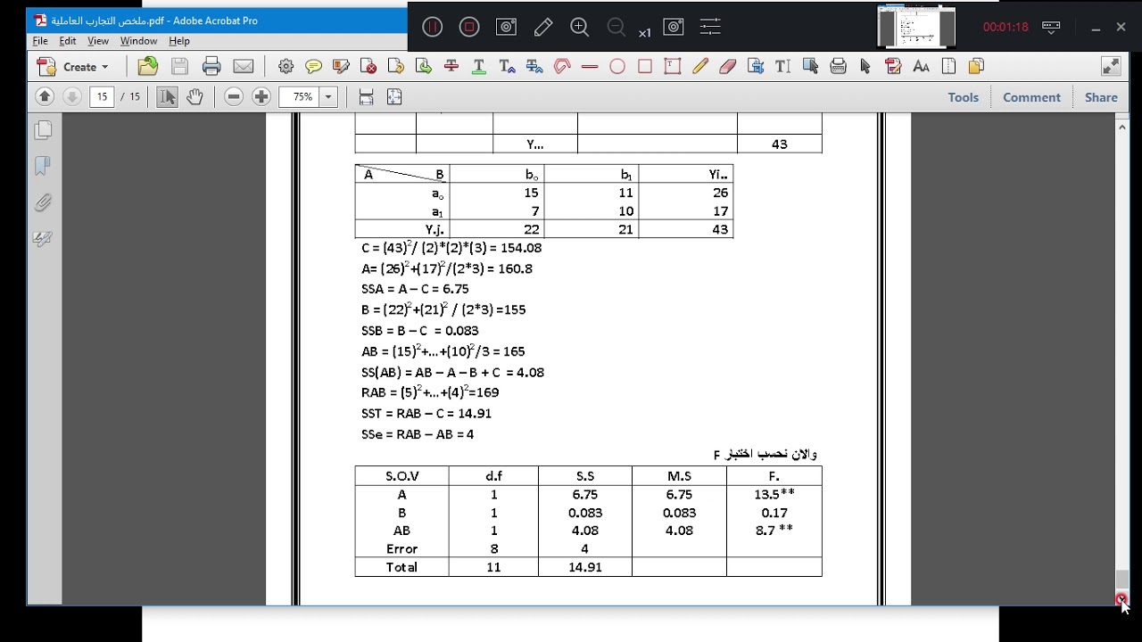Click the Save floppy disk icon

(x=179, y=66)
